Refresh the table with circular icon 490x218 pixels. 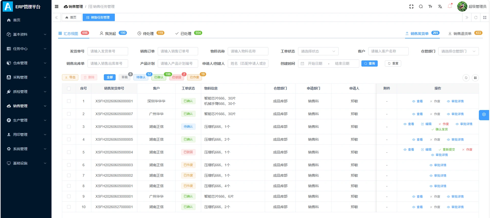coord(466,78)
